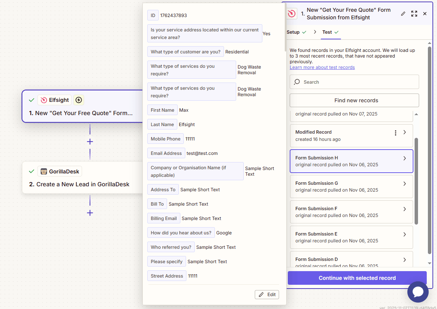Click Company or Organisation Name label
The width and height of the screenshot is (437, 309).
pyautogui.click(x=196, y=171)
